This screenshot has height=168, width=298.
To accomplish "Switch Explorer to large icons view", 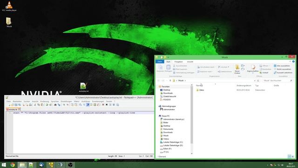I will [x=293, y=156].
